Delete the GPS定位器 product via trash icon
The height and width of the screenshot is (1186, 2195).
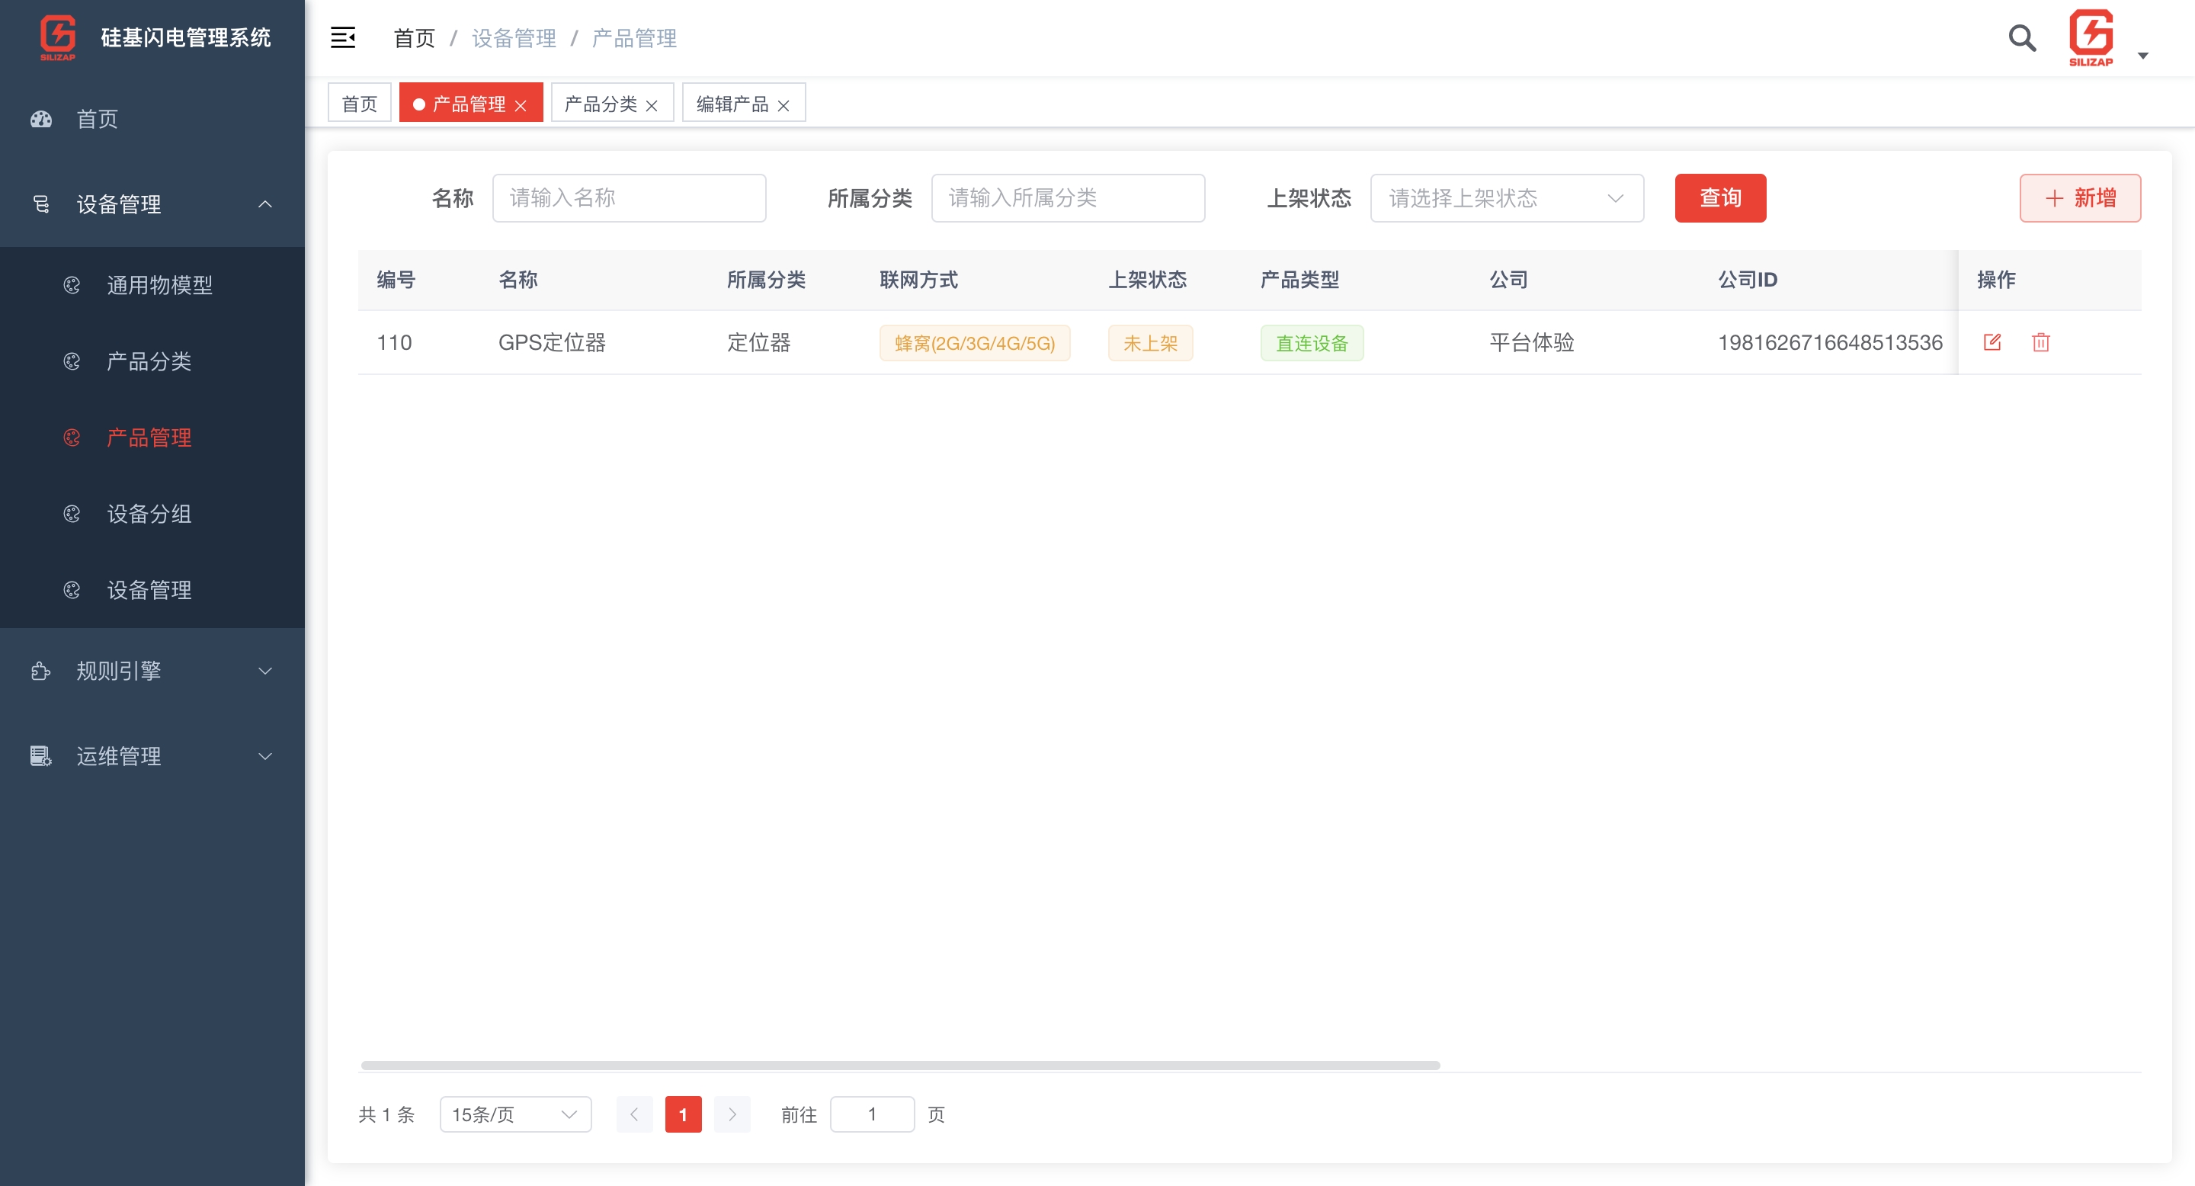pyautogui.click(x=2042, y=341)
